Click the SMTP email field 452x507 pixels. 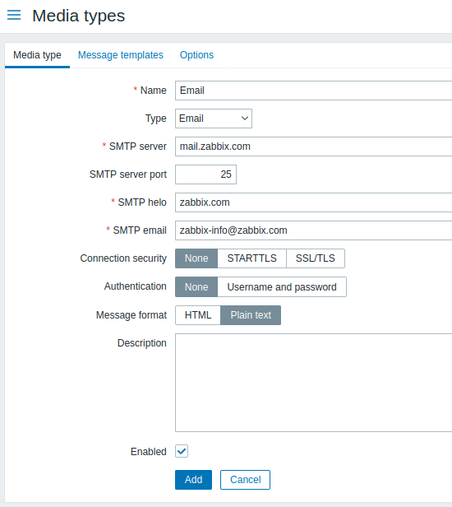point(313,230)
